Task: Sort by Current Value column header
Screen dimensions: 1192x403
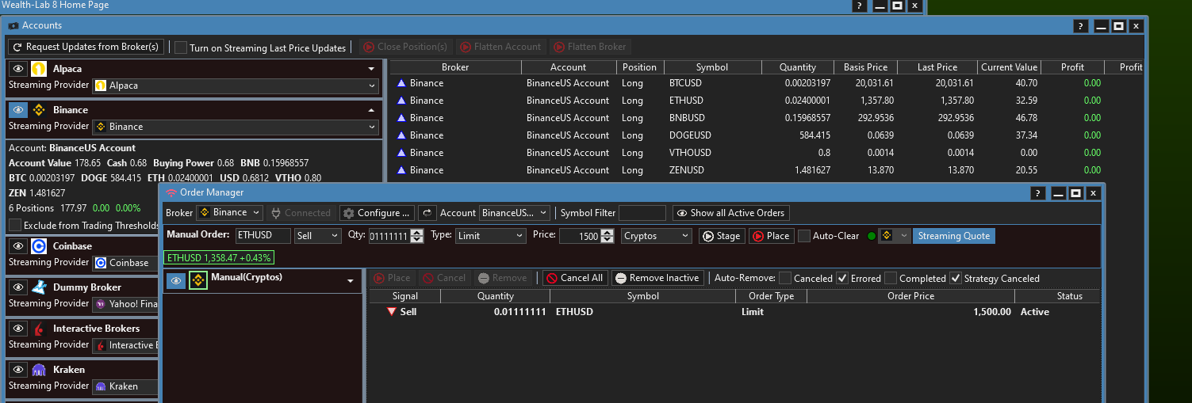Action: click(x=1009, y=67)
